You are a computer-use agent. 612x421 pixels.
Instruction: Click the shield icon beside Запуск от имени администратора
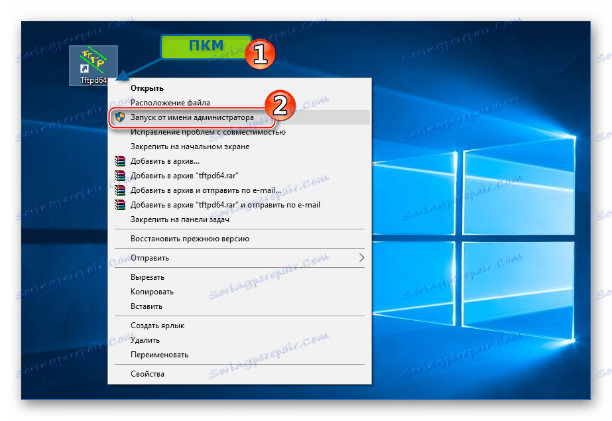click(x=120, y=117)
